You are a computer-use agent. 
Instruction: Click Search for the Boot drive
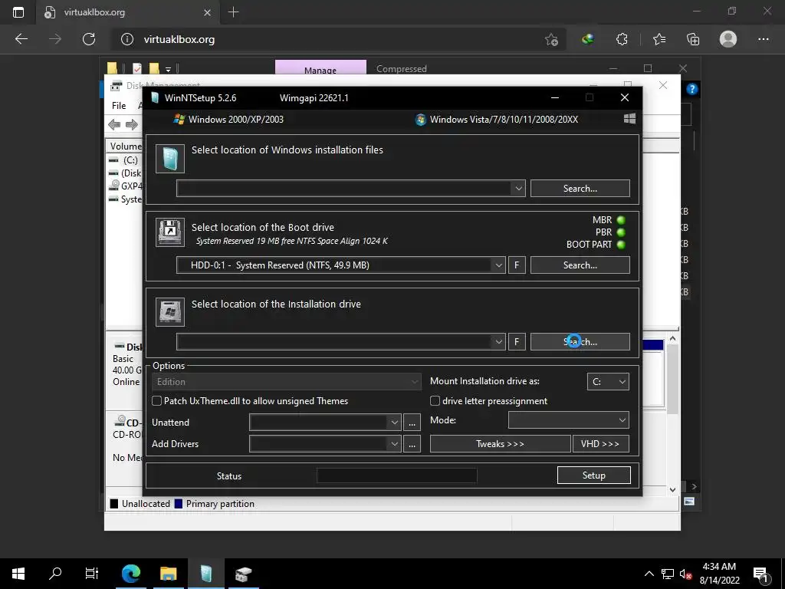pyautogui.click(x=580, y=265)
